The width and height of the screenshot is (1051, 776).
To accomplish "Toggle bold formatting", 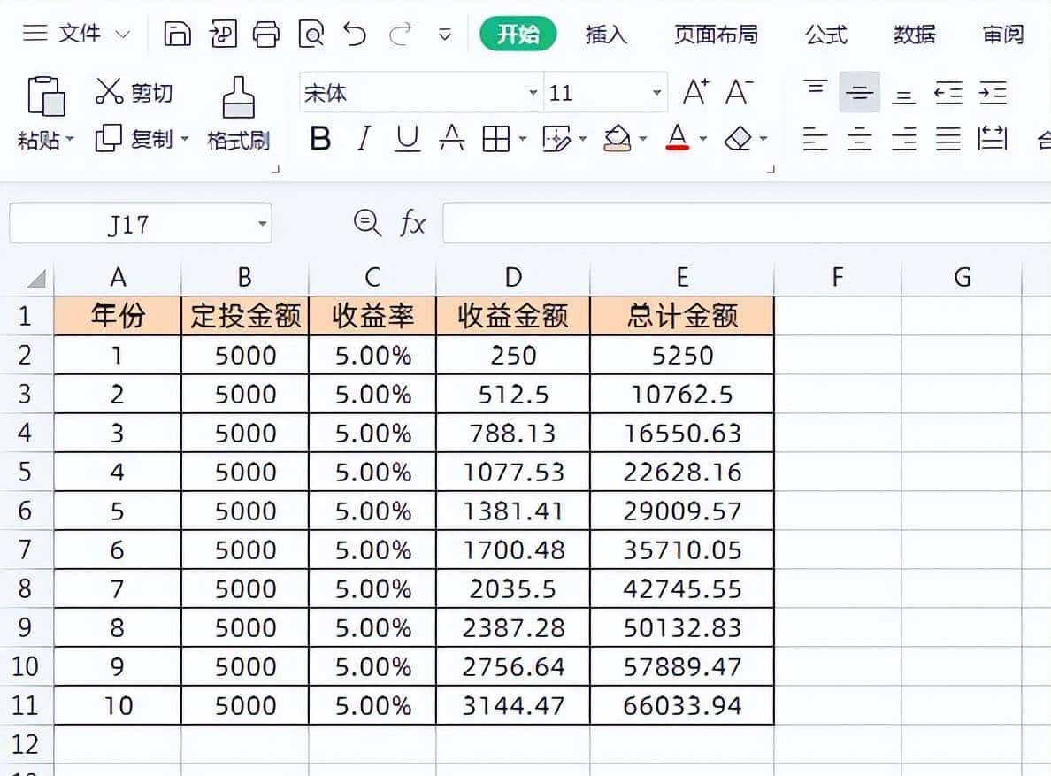I will [x=318, y=139].
